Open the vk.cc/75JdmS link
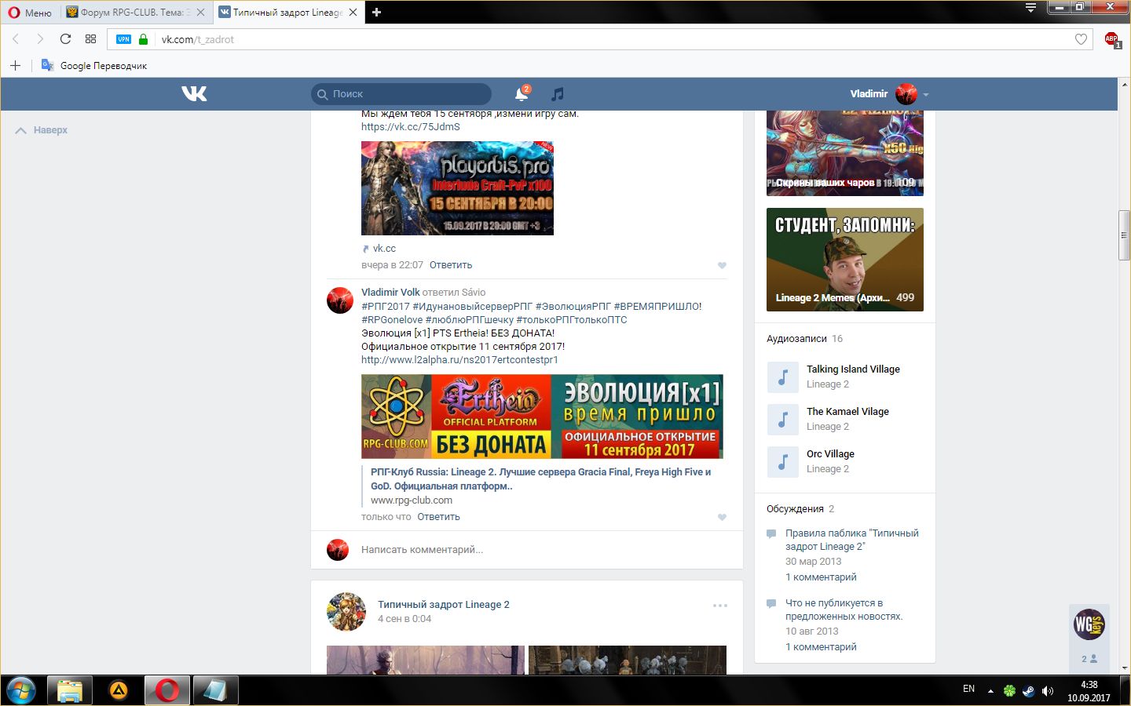 411,127
